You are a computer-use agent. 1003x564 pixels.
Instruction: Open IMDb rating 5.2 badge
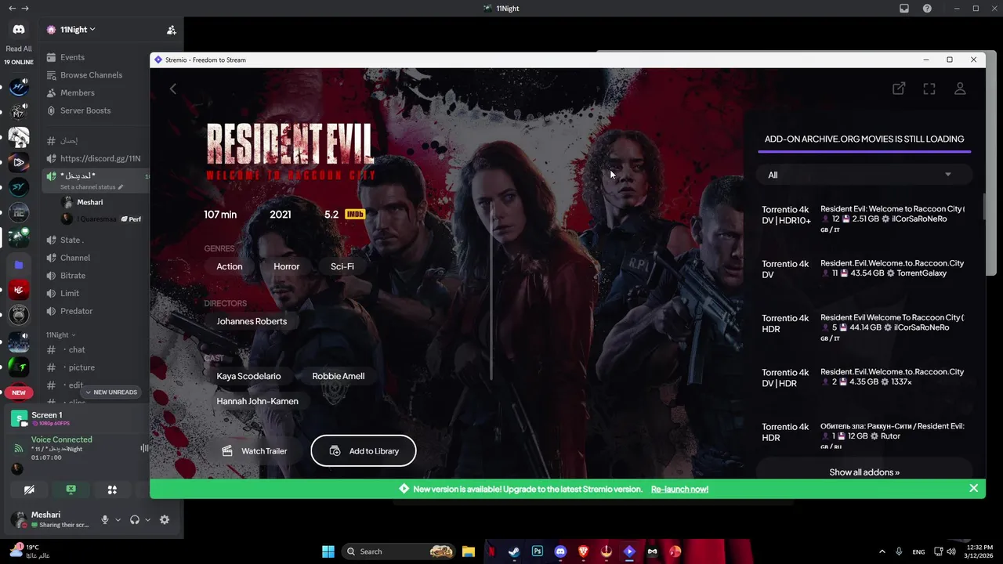coord(345,215)
